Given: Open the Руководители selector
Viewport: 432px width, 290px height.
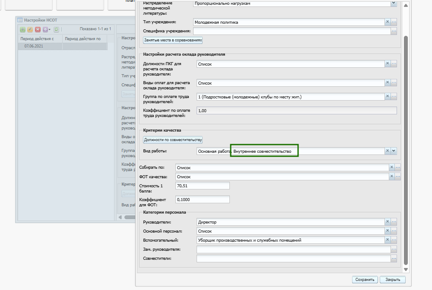Looking at the screenshot, I should (x=394, y=221).
